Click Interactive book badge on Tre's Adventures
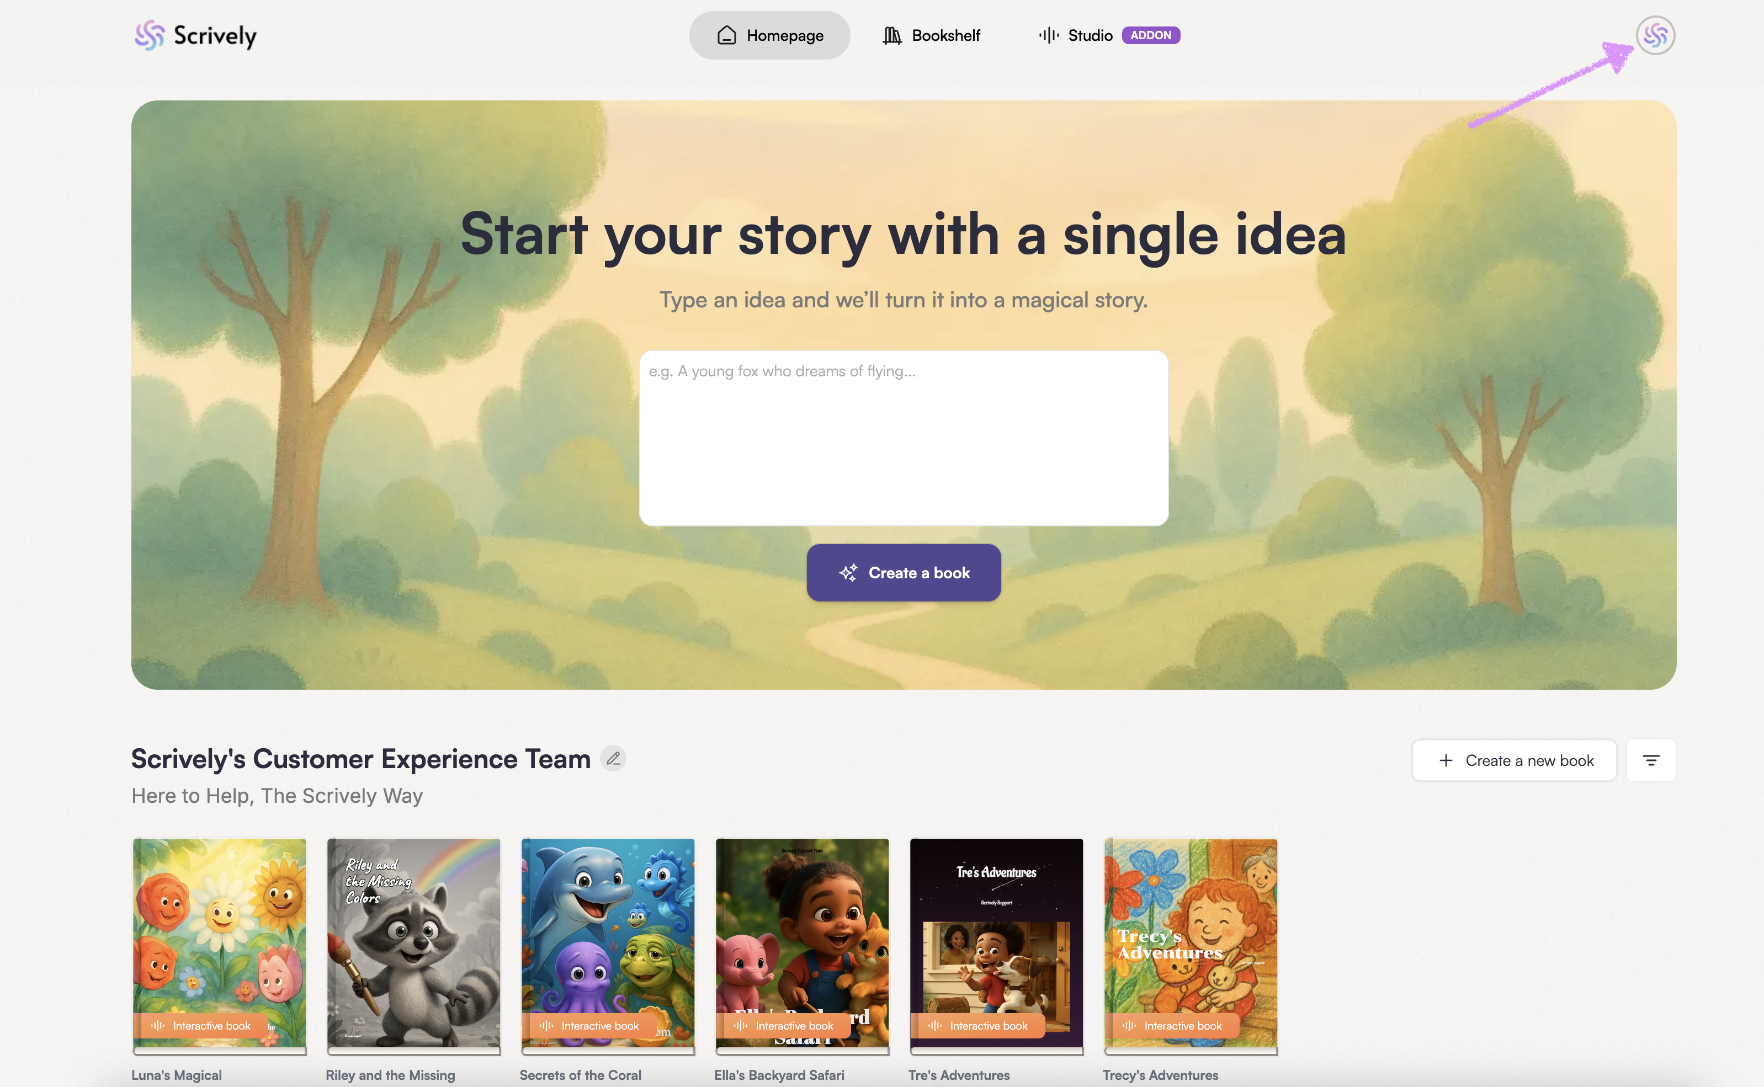Image resolution: width=1764 pixels, height=1087 pixels. 978,1026
